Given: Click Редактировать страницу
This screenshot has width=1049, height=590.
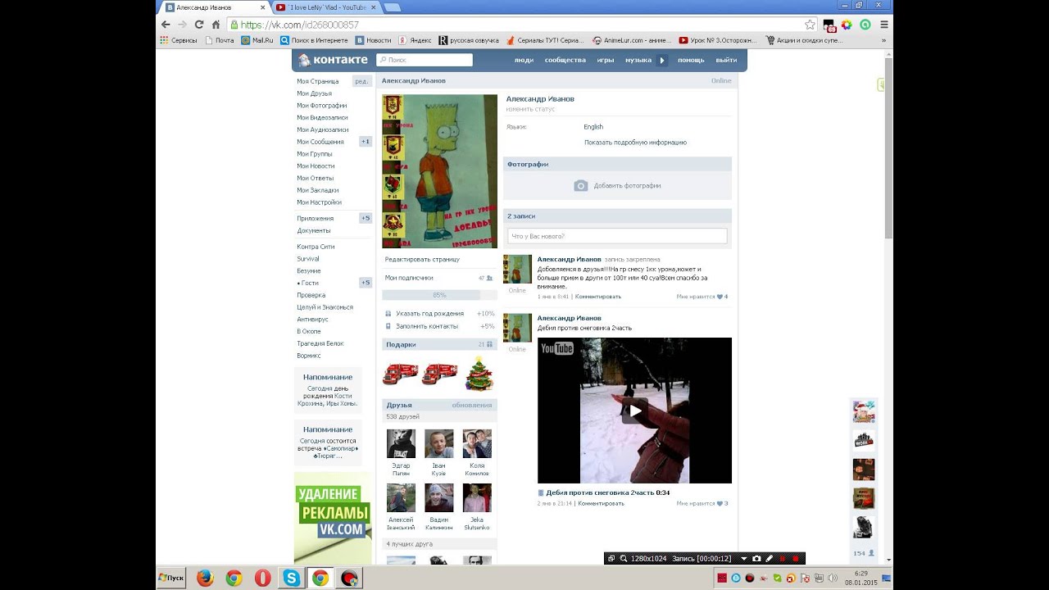Looking at the screenshot, I should point(422,259).
